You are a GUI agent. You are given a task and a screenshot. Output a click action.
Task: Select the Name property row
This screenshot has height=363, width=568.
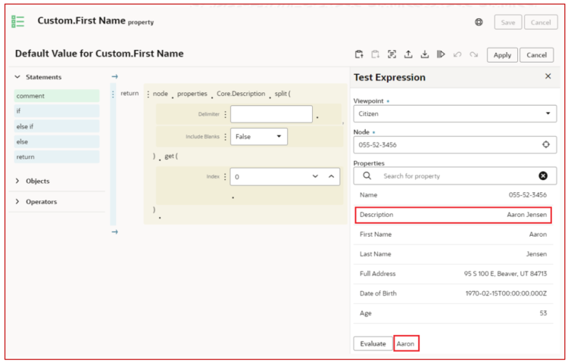pos(453,195)
